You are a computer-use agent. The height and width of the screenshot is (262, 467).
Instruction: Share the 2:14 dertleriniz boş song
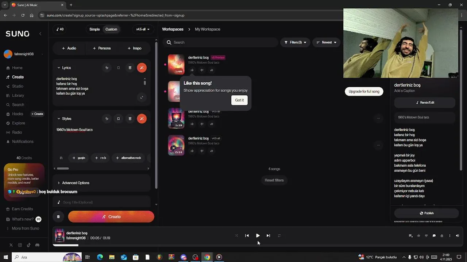click(x=212, y=151)
